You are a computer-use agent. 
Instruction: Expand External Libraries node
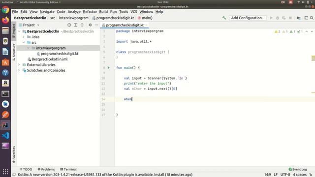tap(19, 65)
